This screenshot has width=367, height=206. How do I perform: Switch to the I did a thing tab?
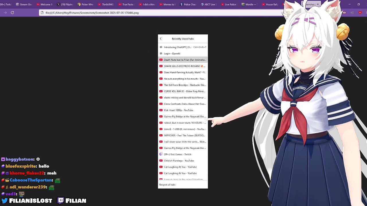click(147, 4)
